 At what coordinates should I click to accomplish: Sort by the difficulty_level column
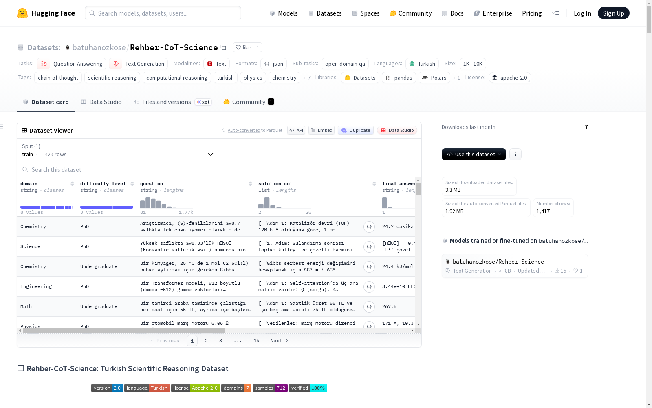click(132, 184)
